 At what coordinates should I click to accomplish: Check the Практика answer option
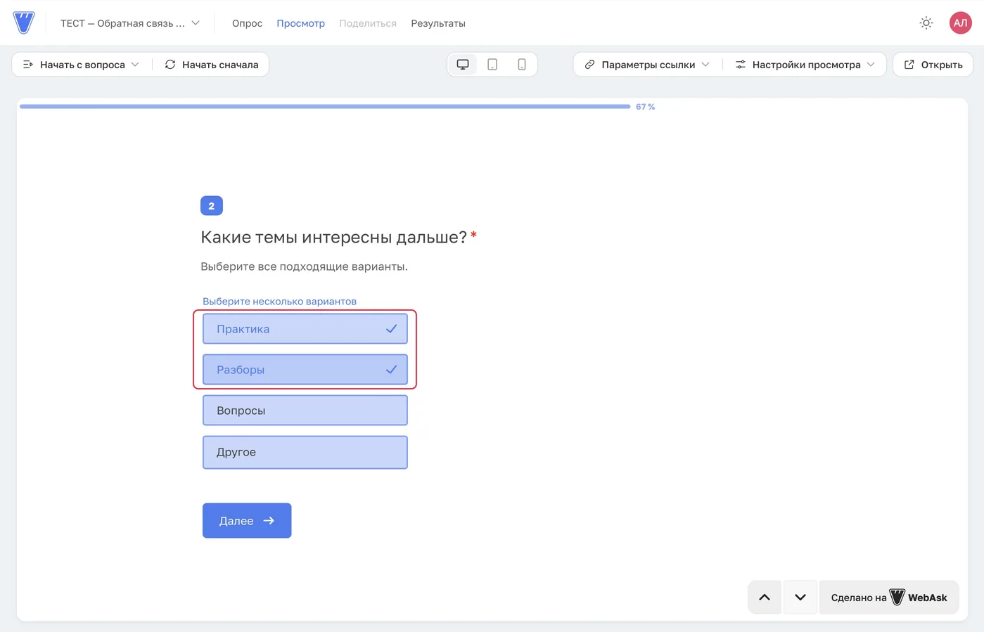point(305,329)
